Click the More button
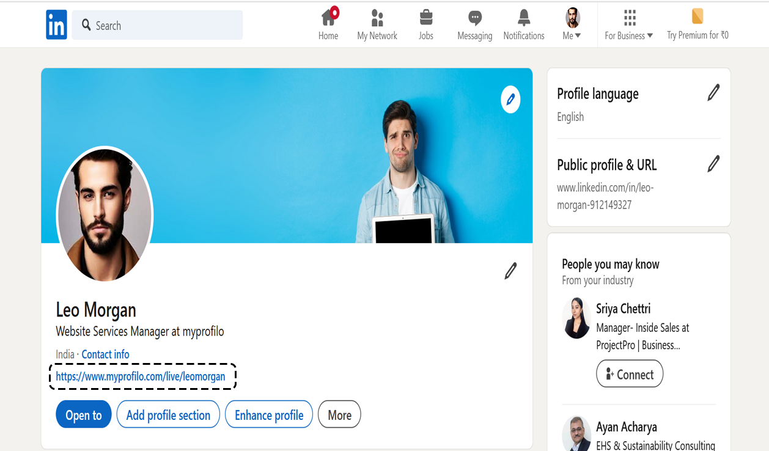This screenshot has height=451, width=769. tap(340, 415)
